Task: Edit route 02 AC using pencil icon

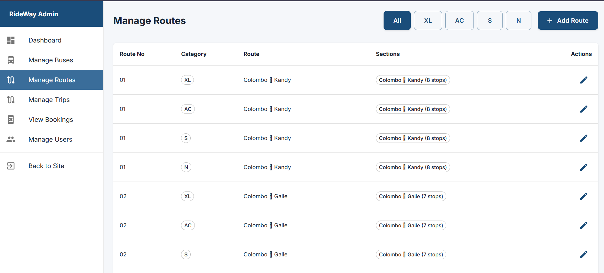Action: pyautogui.click(x=584, y=225)
